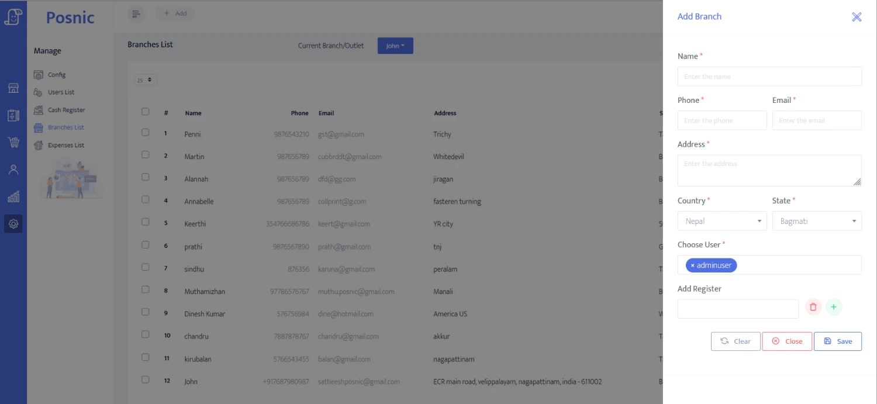877x404 pixels.
Task: Open the settings gear in left sidebar
Action: [13, 224]
